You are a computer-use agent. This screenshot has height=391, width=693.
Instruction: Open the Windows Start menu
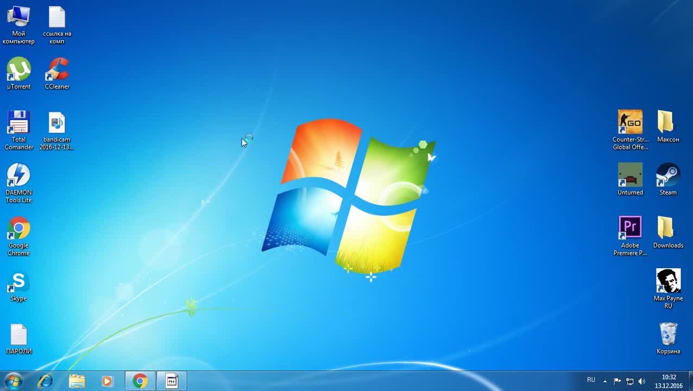coord(13,381)
